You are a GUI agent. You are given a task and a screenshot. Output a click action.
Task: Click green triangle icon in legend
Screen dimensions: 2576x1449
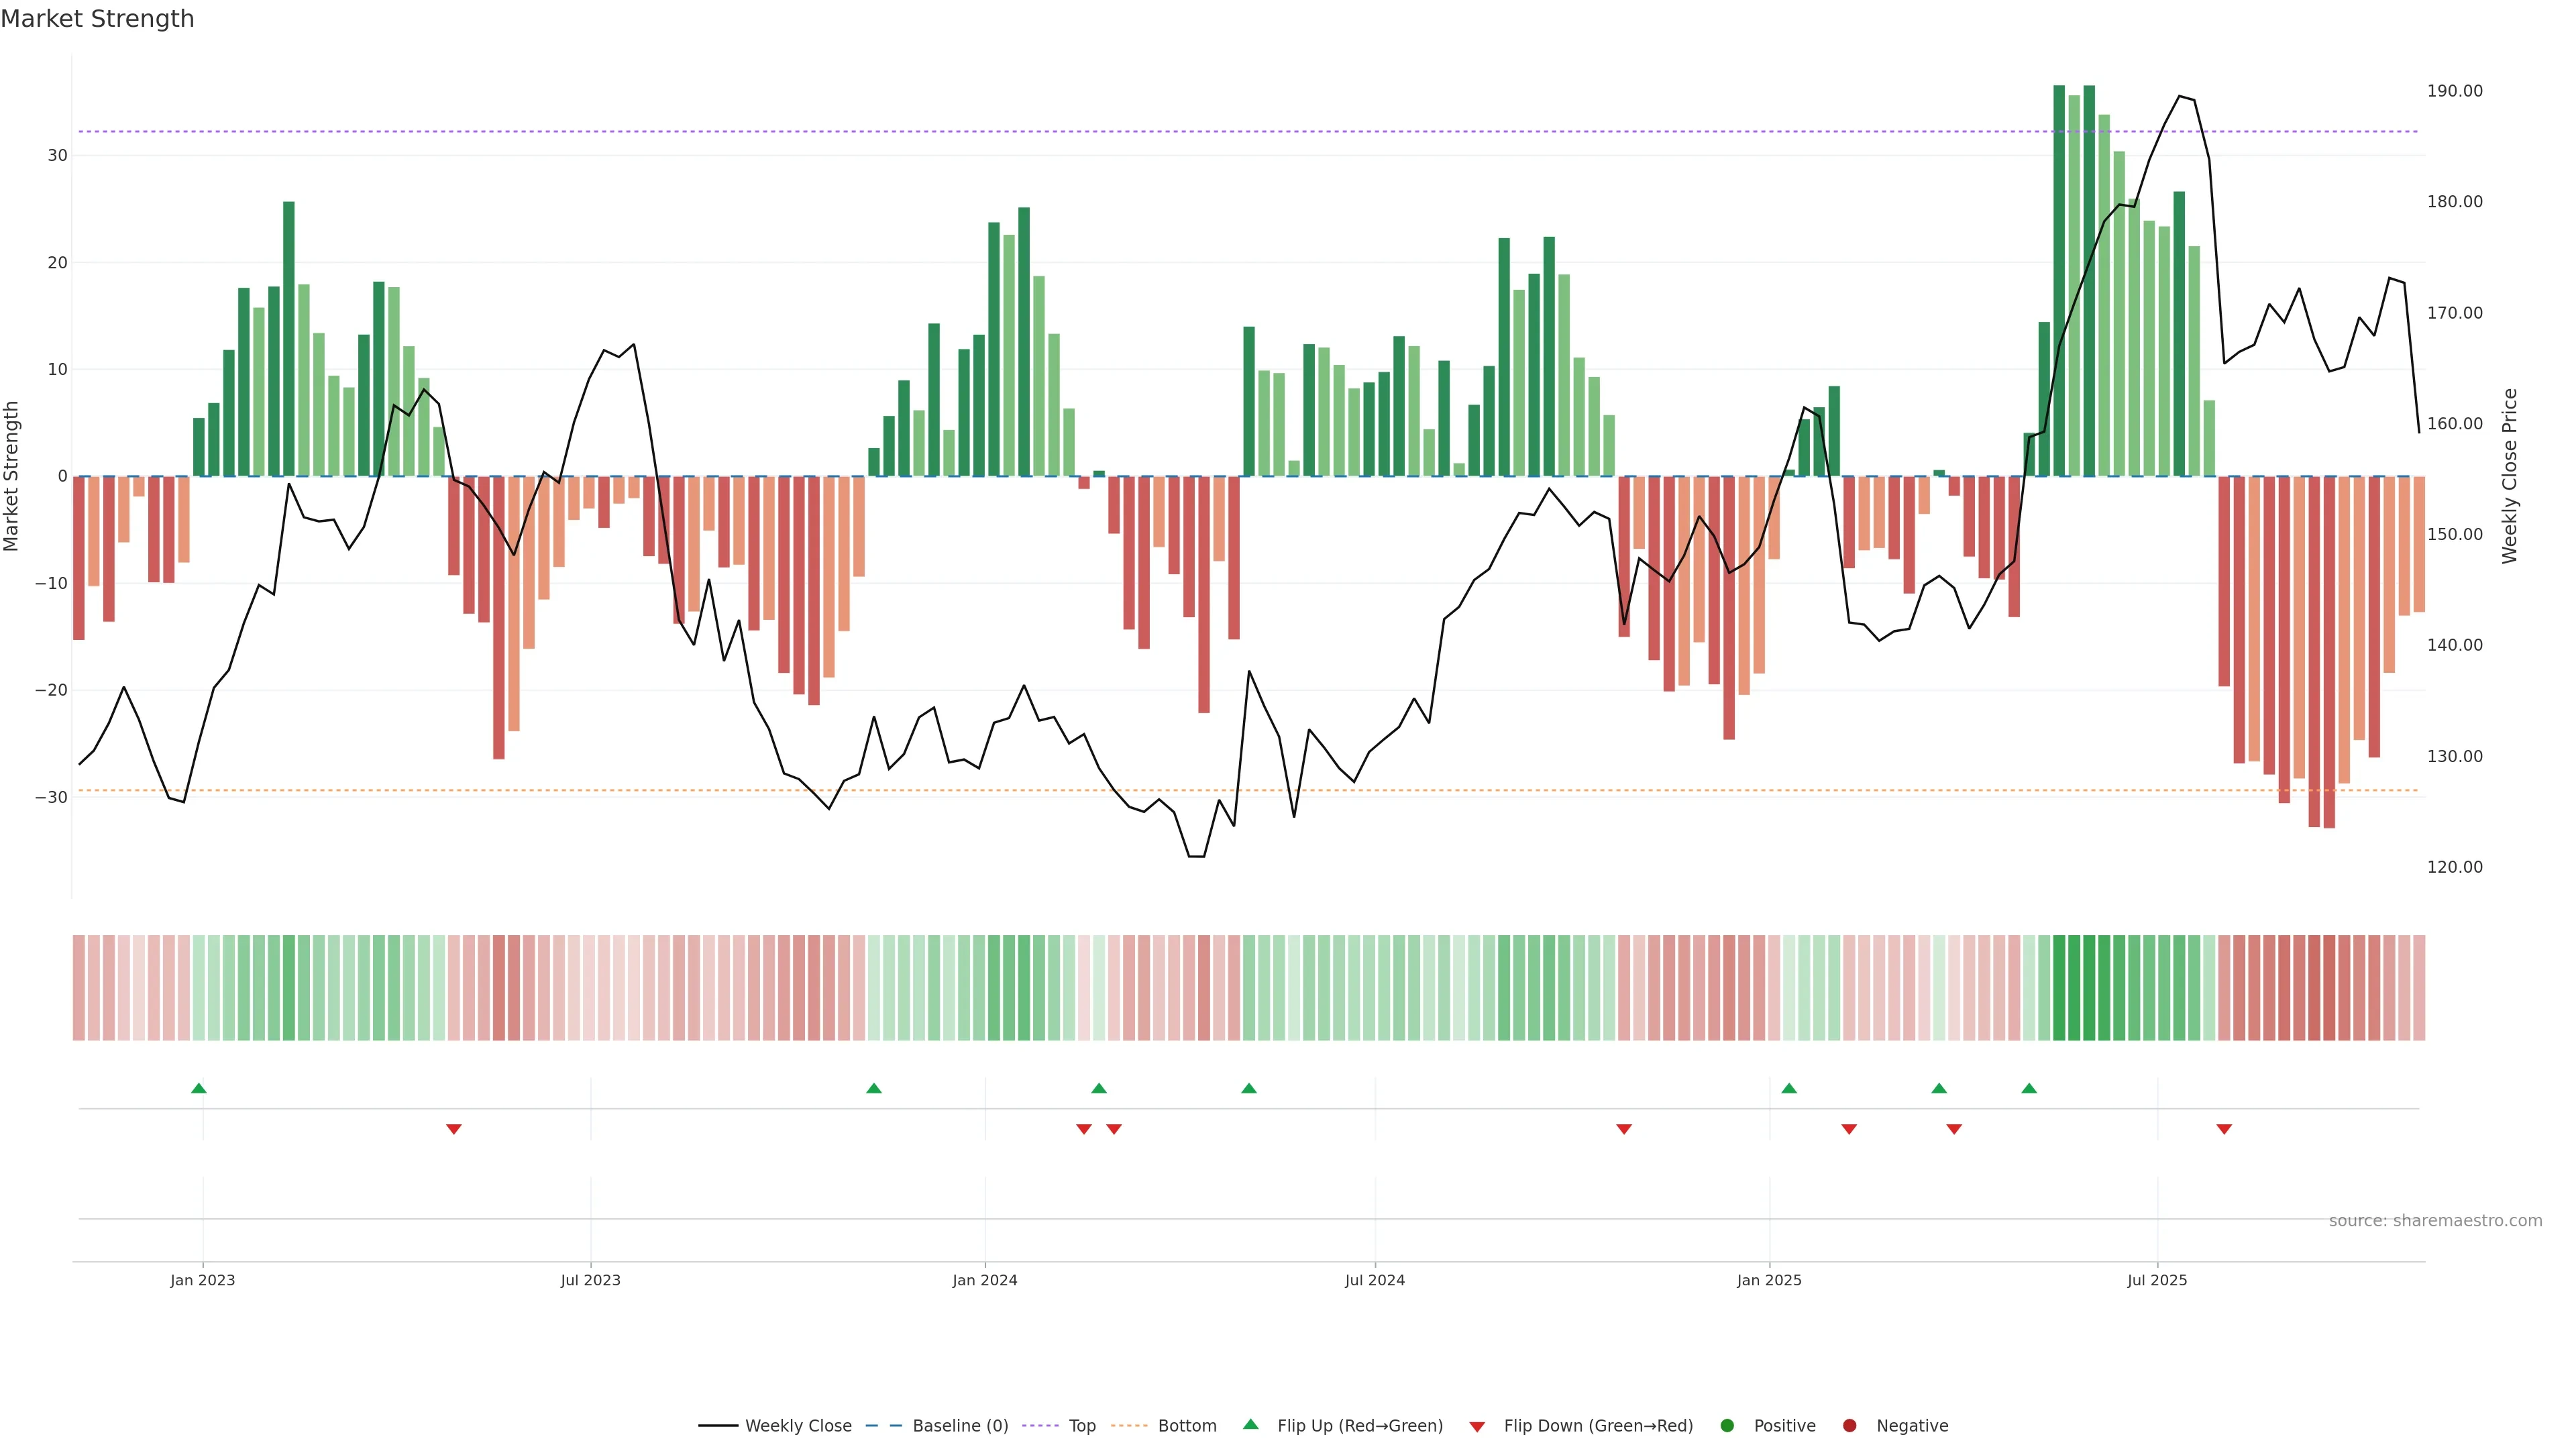(x=1250, y=1424)
